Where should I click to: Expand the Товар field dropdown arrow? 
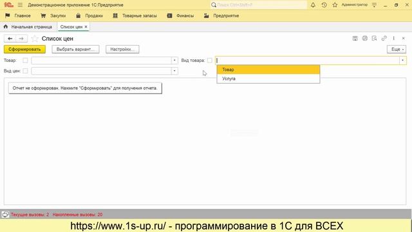174,61
